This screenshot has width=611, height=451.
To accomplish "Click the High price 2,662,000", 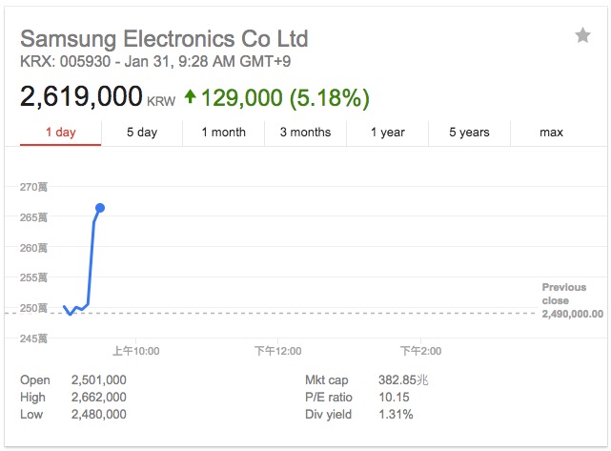I will [98, 397].
